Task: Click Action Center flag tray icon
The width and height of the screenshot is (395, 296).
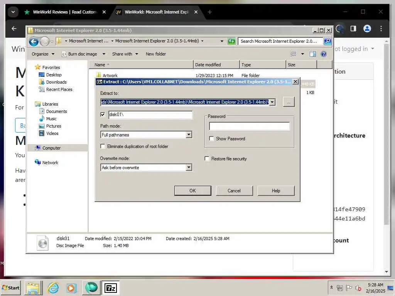Action: tap(349, 288)
